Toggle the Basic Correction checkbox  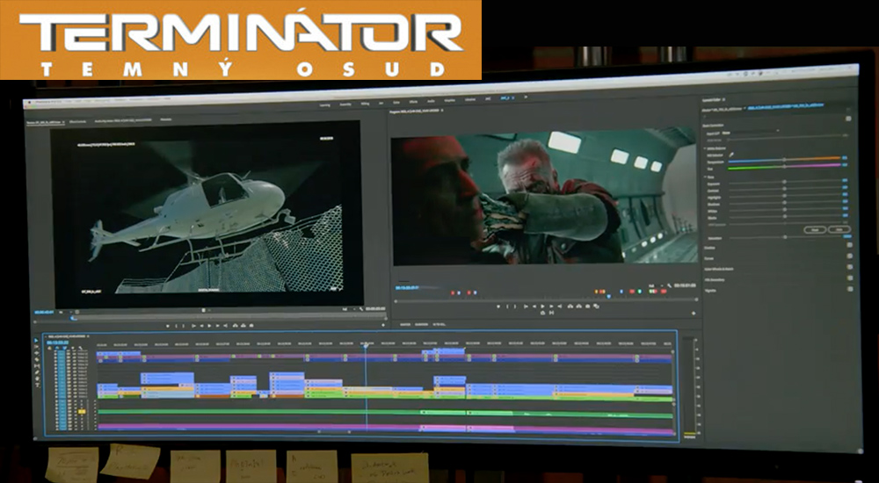click(848, 119)
